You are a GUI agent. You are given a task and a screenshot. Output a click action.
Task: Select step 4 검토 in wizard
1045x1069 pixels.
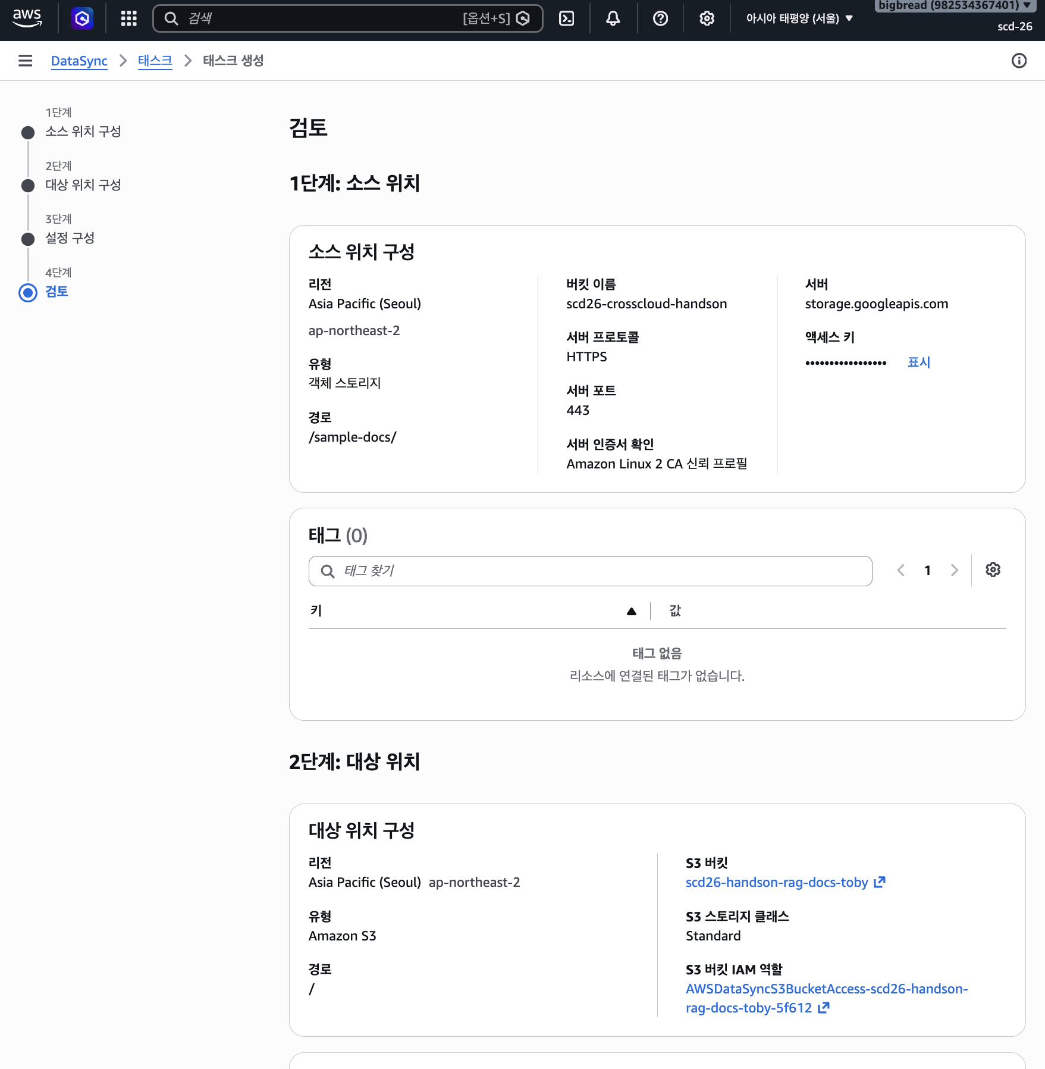pos(57,292)
